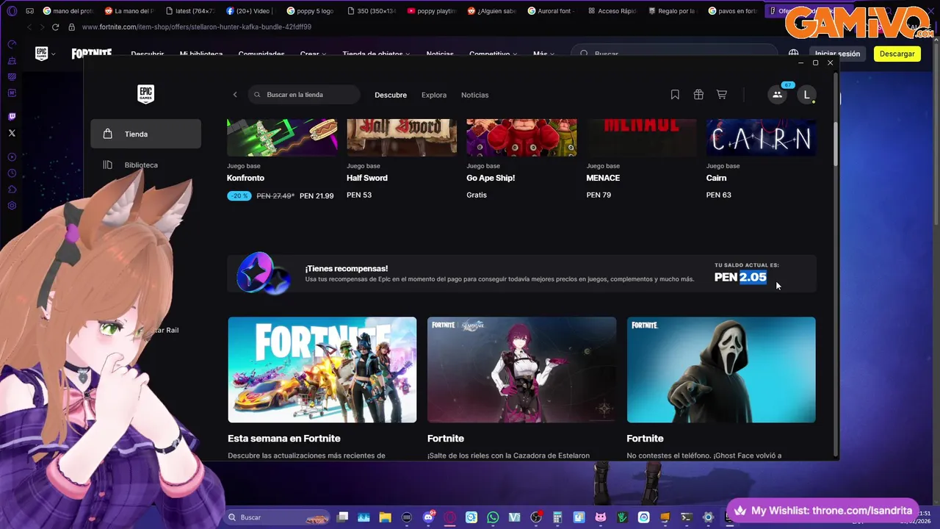The height and width of the screenshot is (529, 940).
Task: Open the shopping cart icon
Action: (722, 95)
